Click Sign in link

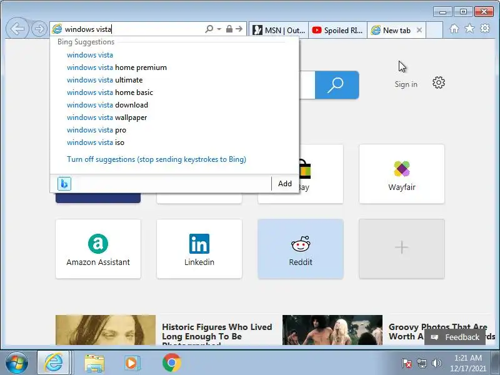[x=406, y=84]
